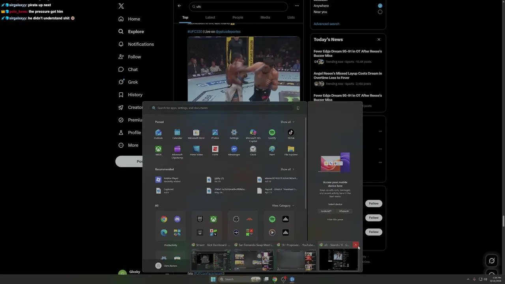The height and width of the screenshot is (284, 505).
Task: Choose iPhone in the Select device pane
Action: 344,211
